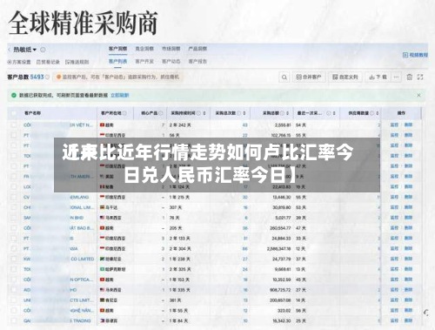
Task: Open 推送规则 push rules
Action: click(77, 62)
